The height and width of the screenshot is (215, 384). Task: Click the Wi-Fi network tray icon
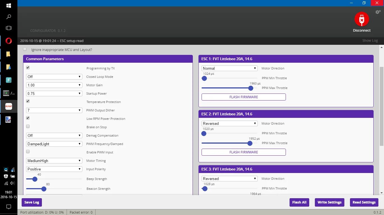pyautogui.click(x=6, y=183)
